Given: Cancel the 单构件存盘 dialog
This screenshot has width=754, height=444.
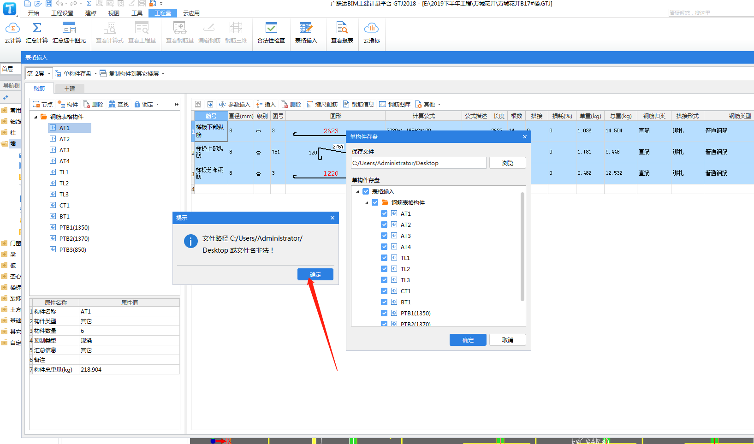Looking at the screenshot, I should [508, 340].
